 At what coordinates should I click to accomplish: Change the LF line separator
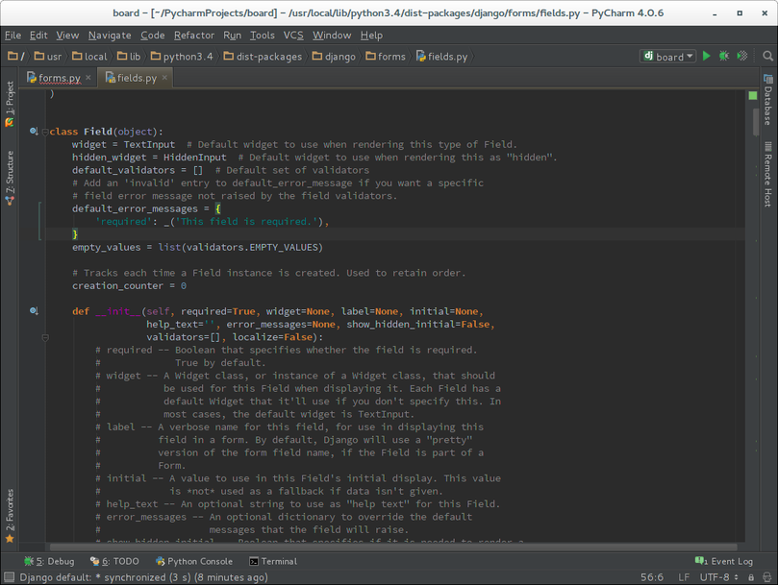pyautogui.click(x=684, y=577)
